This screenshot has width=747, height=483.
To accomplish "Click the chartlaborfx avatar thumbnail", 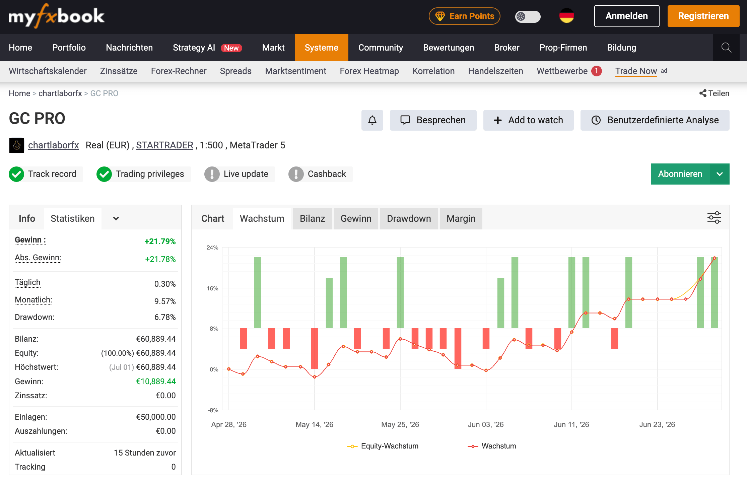I will pyautogui.click(x=16, y=145).
